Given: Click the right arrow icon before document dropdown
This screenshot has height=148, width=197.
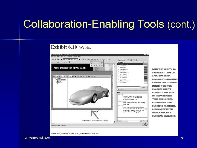Looking at the screenshot, I should tap(61, 59).
